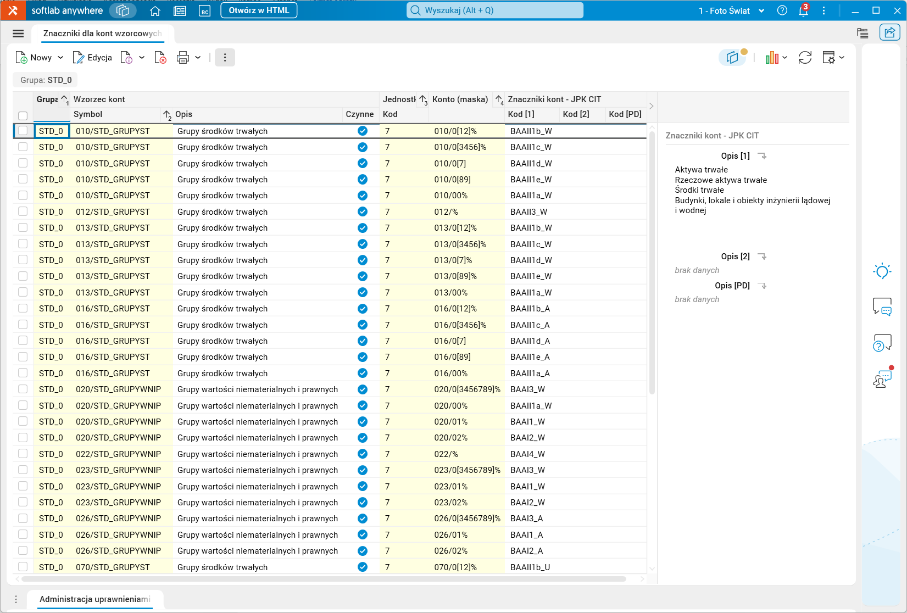Open the more actions three-dot button
The width and height of the screenshot is (907, 613).
point(225,58)
